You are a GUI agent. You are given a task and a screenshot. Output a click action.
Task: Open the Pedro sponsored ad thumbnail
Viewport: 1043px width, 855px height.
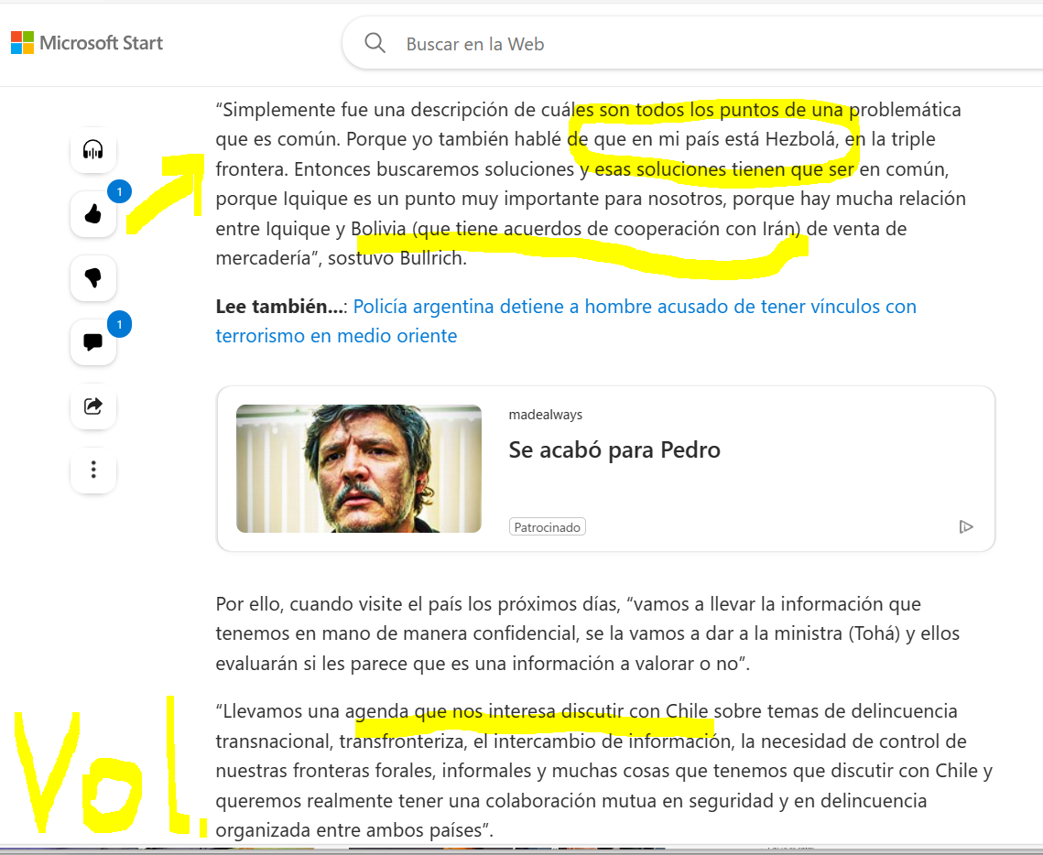(x=359, y=469)
